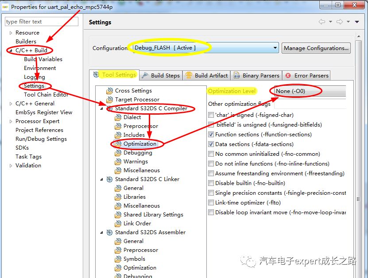Open the back history dropdown arrow
This screenshot has width=368, height=278.
click(x=330, y=22)
